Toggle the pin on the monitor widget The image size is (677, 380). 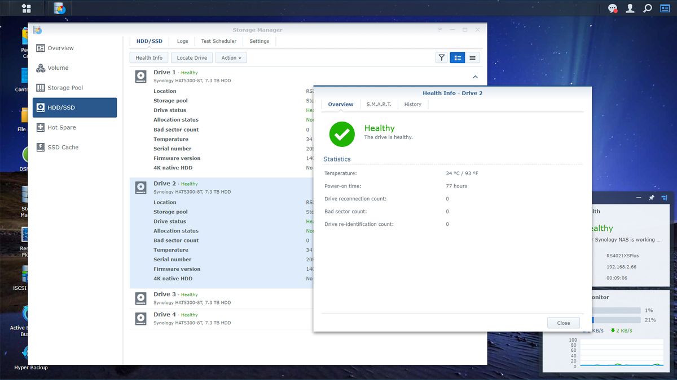pyautogui.click(x=652, y=198)
